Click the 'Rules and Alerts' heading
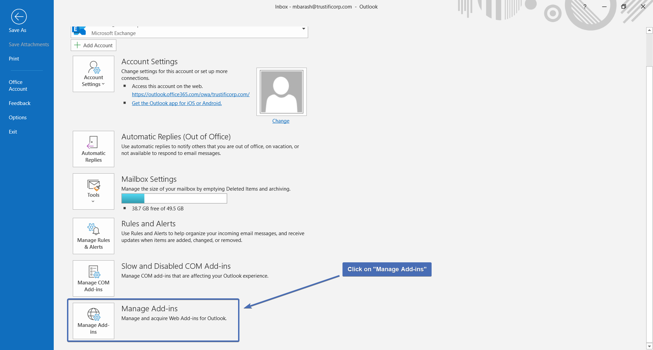653x350 pixels. (x=149, y=224)
